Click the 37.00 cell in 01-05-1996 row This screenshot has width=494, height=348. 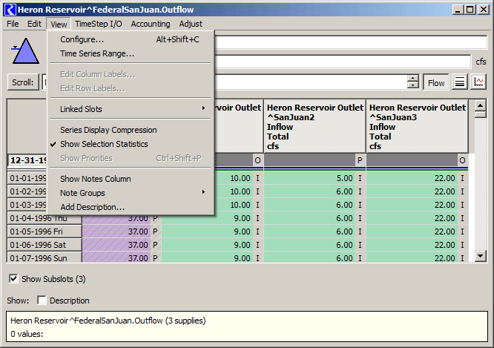click(x=116, y=232)
